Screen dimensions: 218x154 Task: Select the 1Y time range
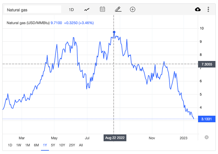click(45, 145)
